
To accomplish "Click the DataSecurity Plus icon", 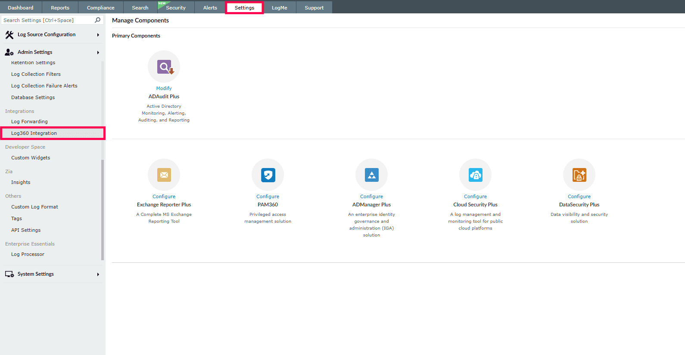I will 579,175.
